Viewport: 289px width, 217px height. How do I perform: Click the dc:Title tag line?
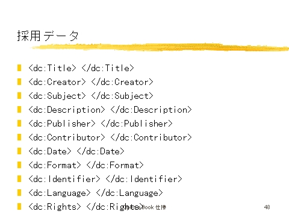coord(81,68)
